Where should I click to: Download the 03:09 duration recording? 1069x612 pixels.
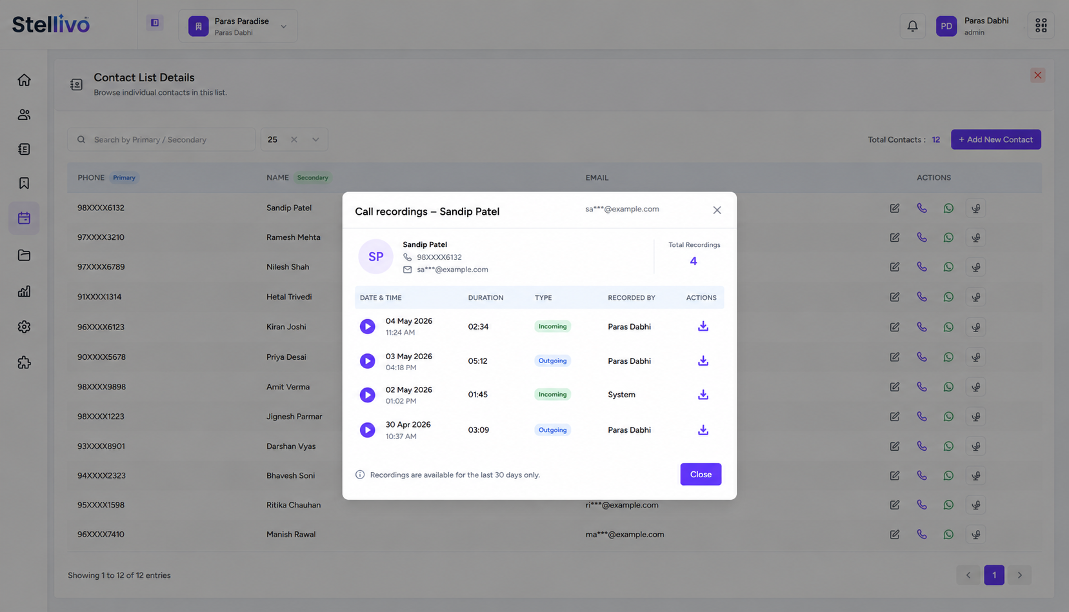pos(703,430)
